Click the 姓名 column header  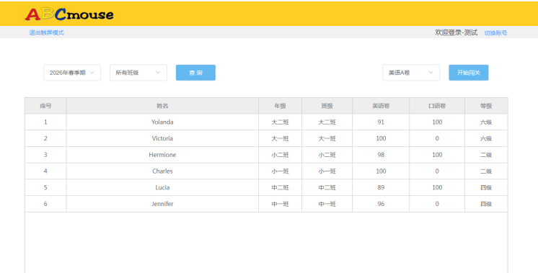click(x=162, y=106)
